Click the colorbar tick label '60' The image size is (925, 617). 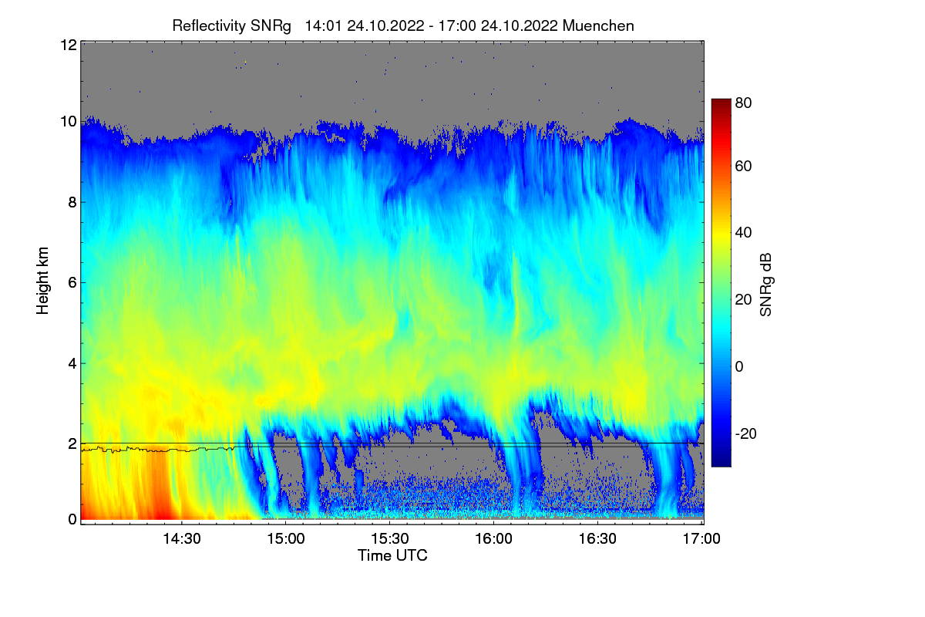click(743, 166)
